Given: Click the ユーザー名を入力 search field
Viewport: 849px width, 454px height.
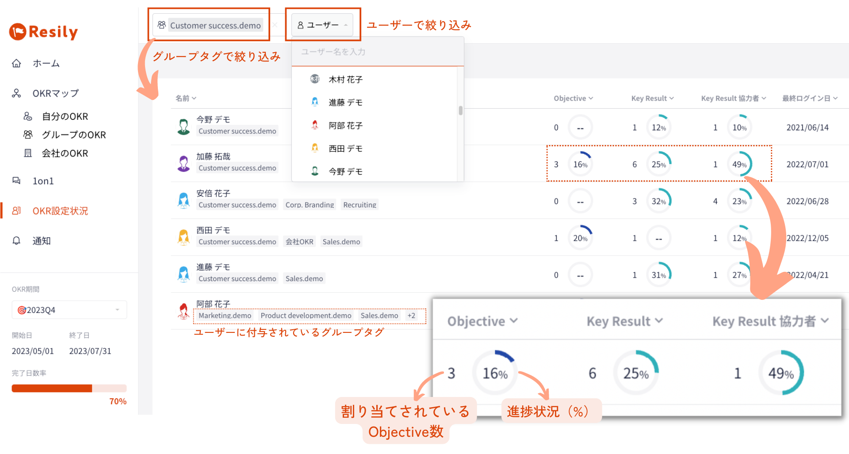Looking at the screenshot, I should click(378, 52).
